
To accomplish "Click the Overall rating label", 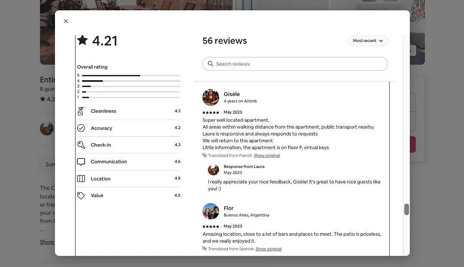I will click(92, 67).
